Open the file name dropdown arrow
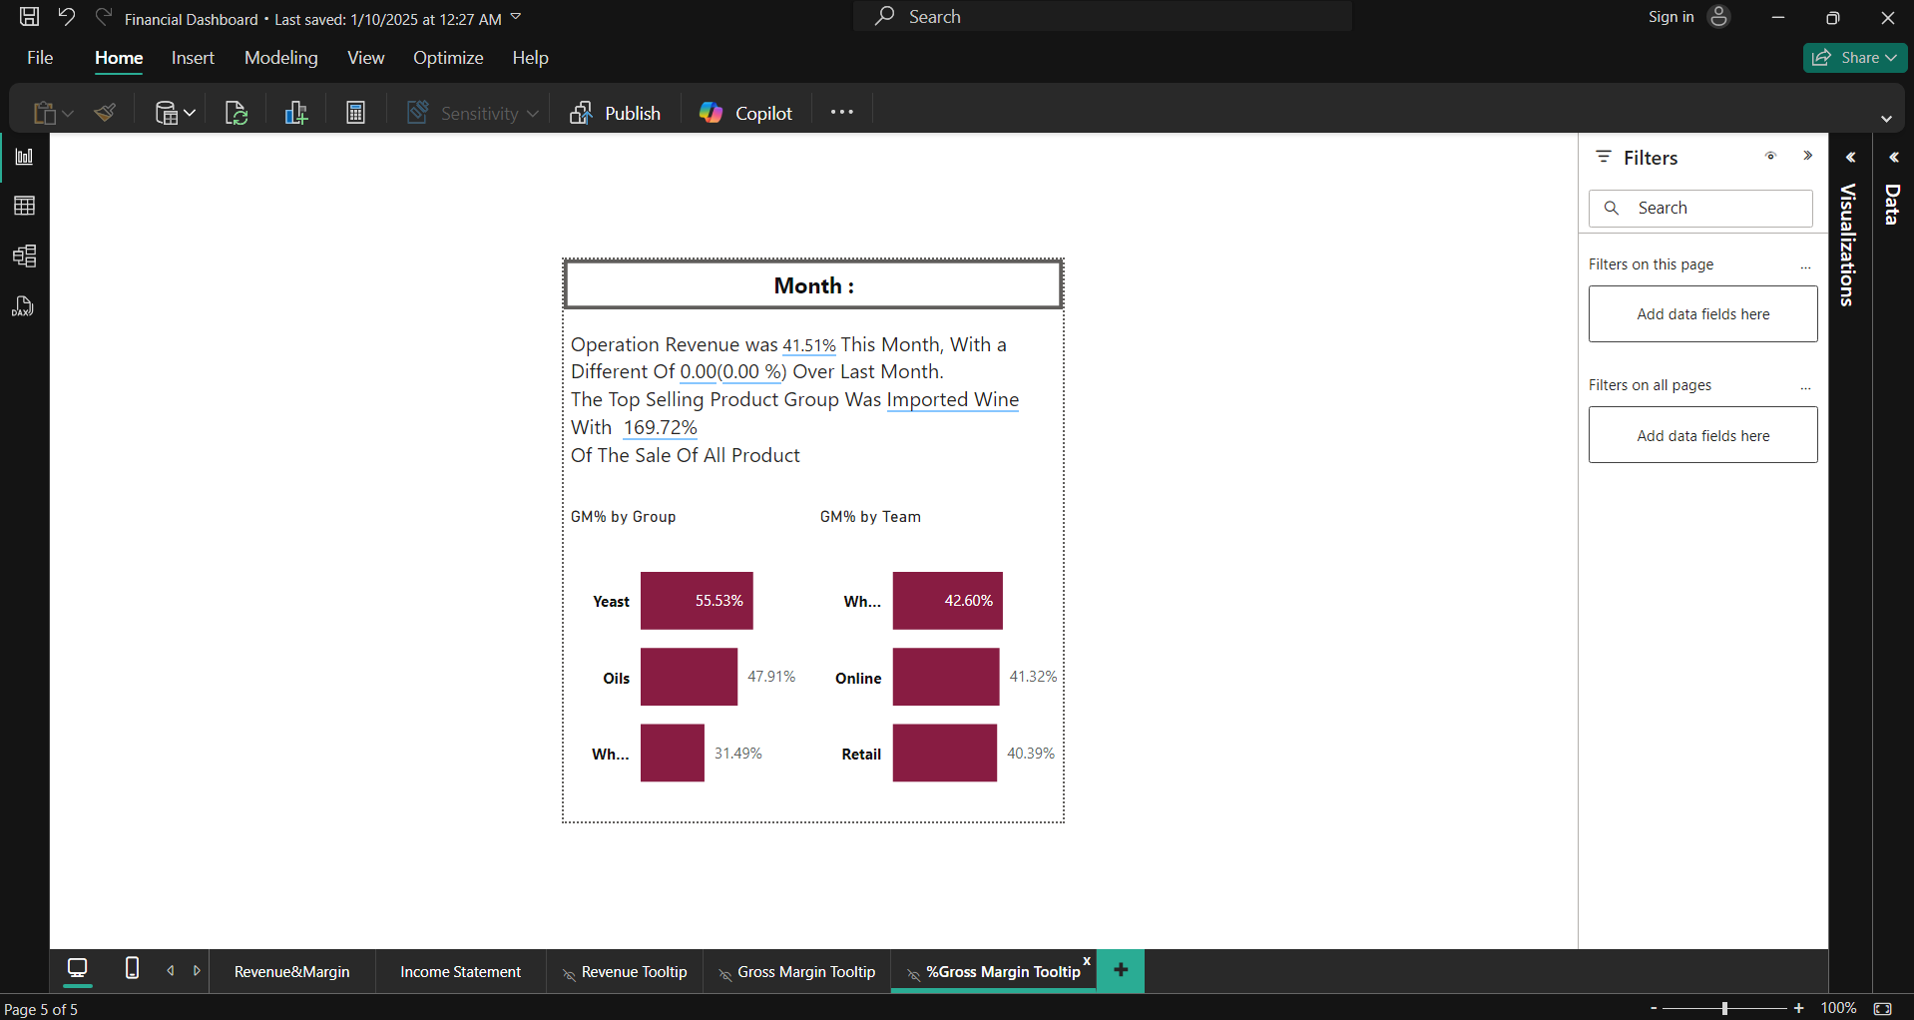This screenshot has height=1020, width=1914. pos(516,17)
